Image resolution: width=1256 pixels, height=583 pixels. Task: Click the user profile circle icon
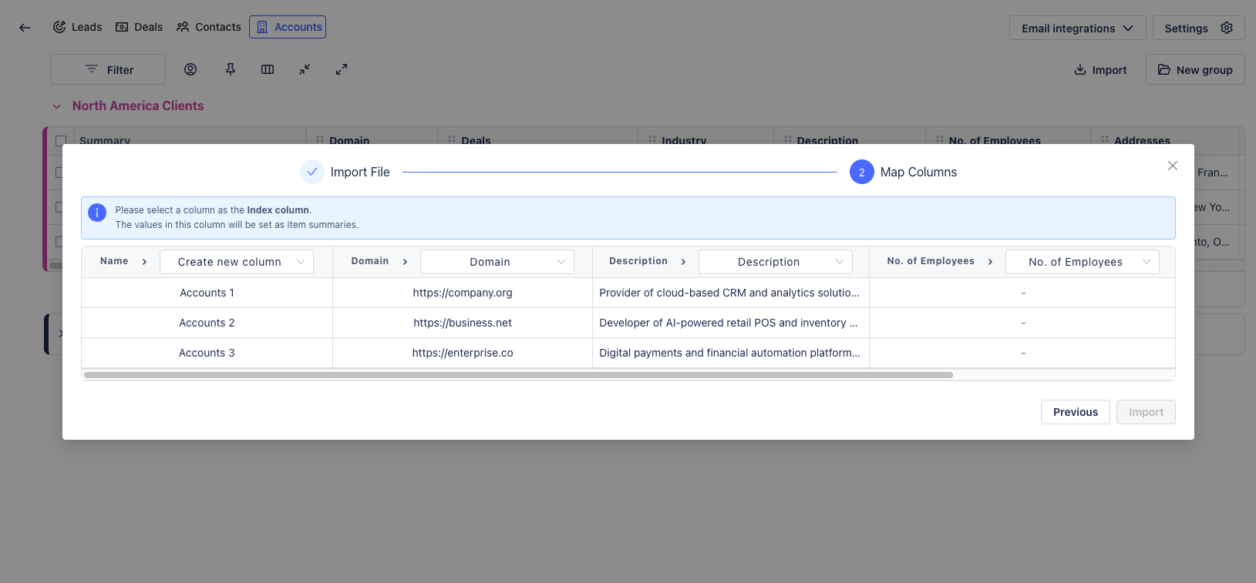click(190, 69)
